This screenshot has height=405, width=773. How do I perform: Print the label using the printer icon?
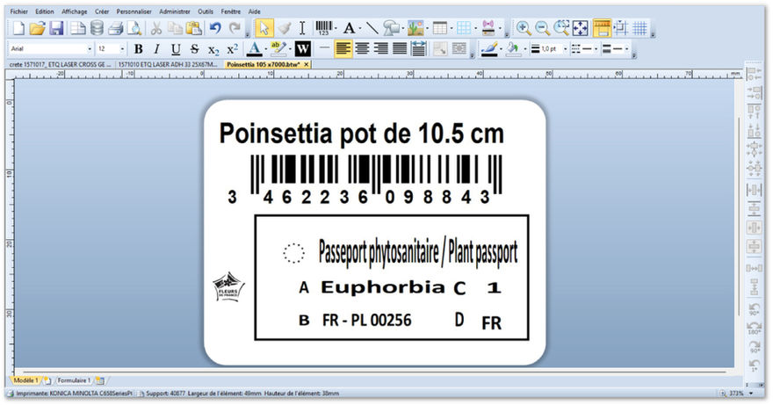pos(115,28)
